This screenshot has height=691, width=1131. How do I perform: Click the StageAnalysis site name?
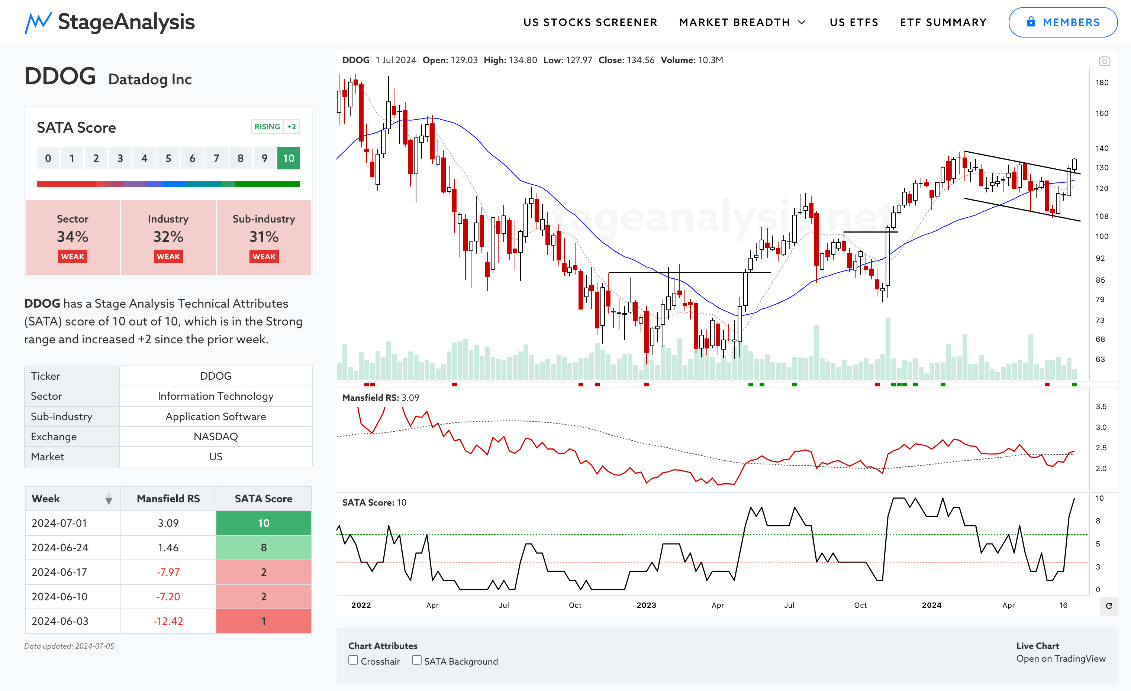pyautogui.click(x=126, y=22)
